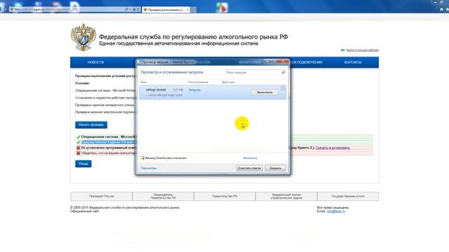Viewport: 449px width, 252px height.
Task: Click the Председатель Правительства РФ footer button
Action: (x=163, y=196)
